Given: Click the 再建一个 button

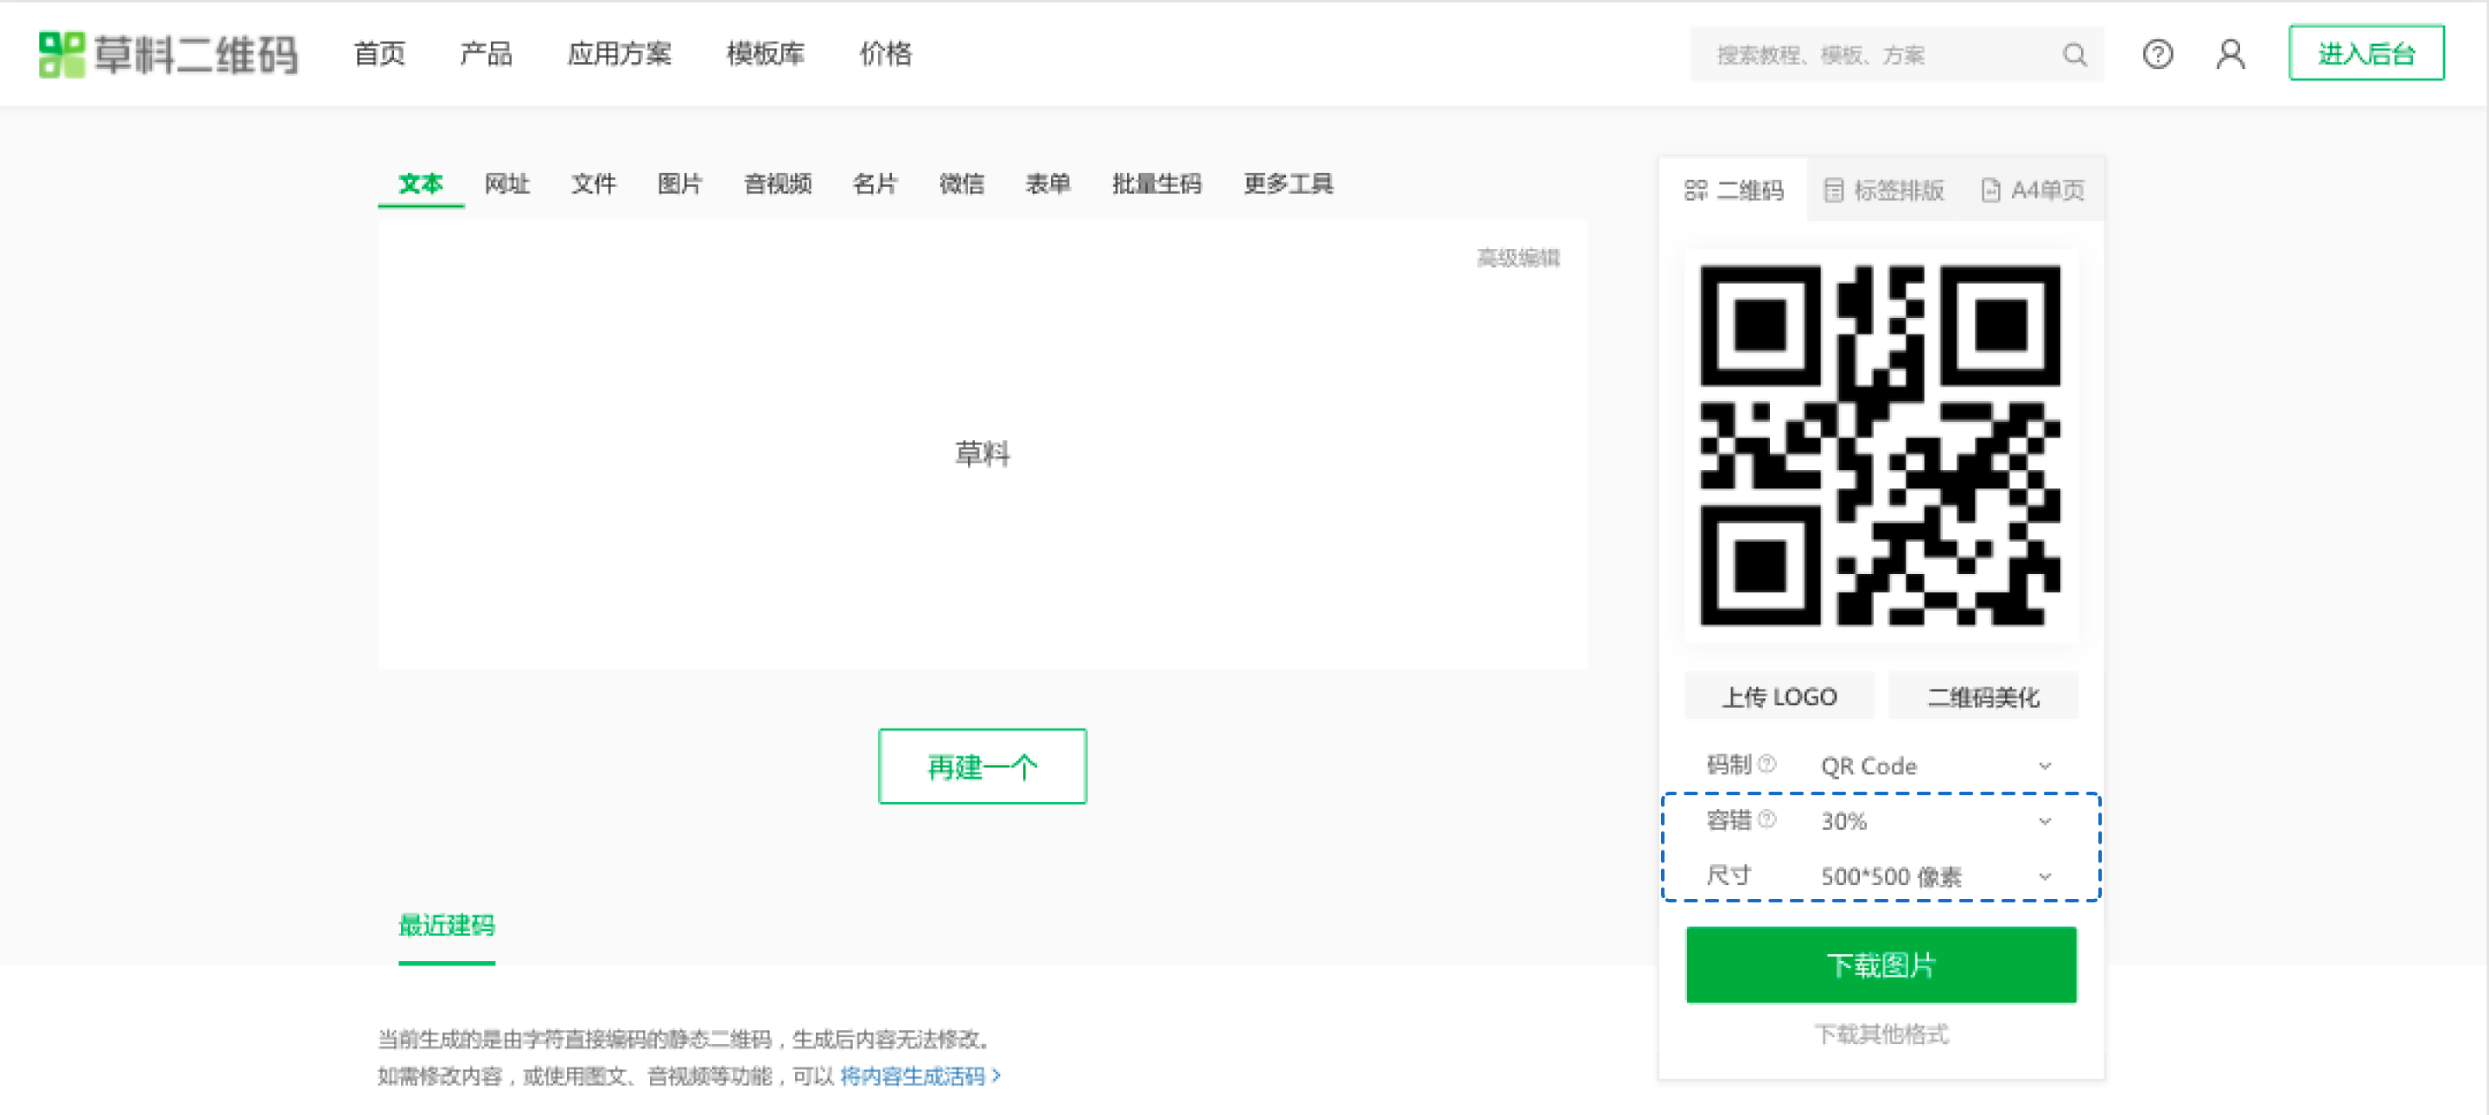Looking at the screenshot, I should coord(982,766).
